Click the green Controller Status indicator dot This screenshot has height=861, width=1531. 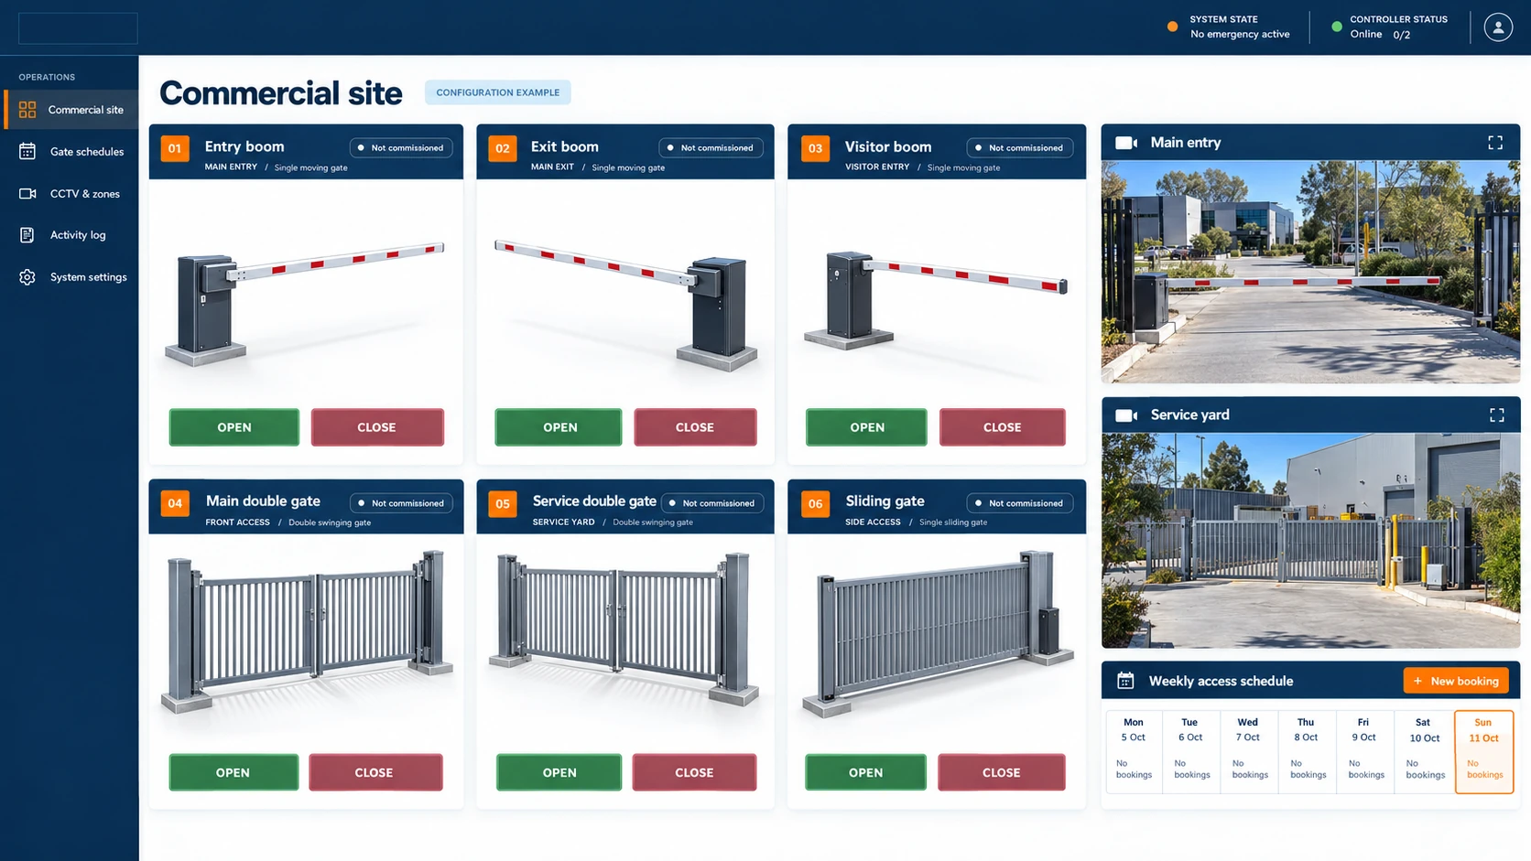[1337, 27]
